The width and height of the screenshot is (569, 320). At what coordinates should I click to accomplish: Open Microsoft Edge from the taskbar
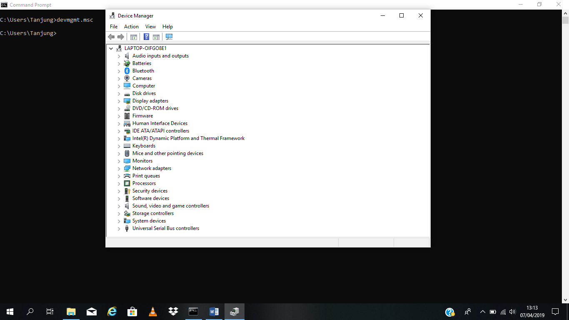(112, 312)
